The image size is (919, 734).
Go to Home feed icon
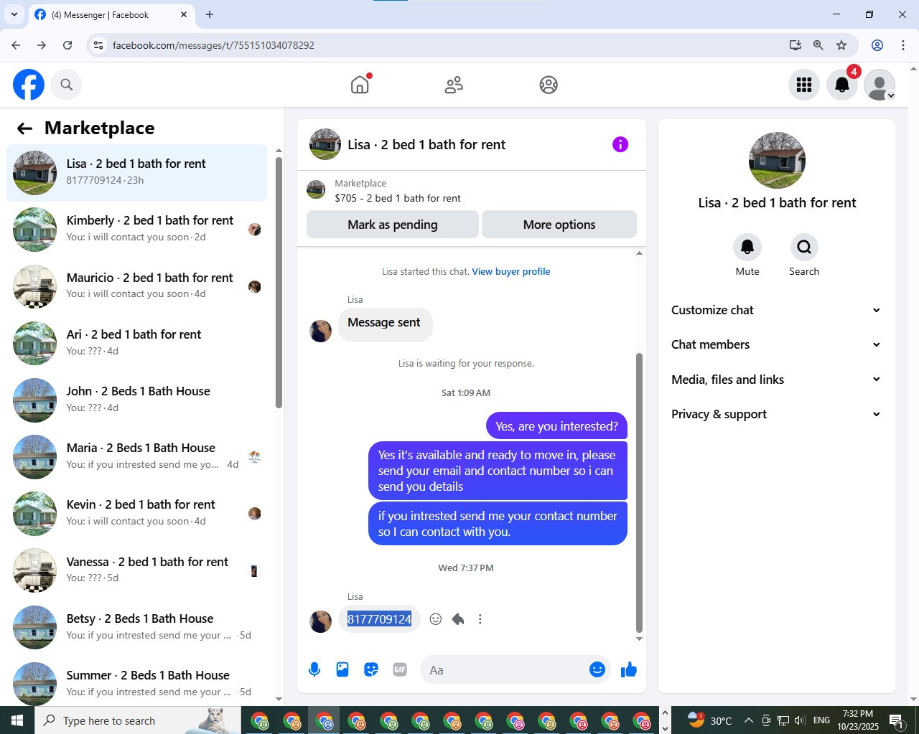tap(360, 85)
